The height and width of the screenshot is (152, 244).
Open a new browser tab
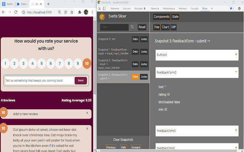click(48, 4)
